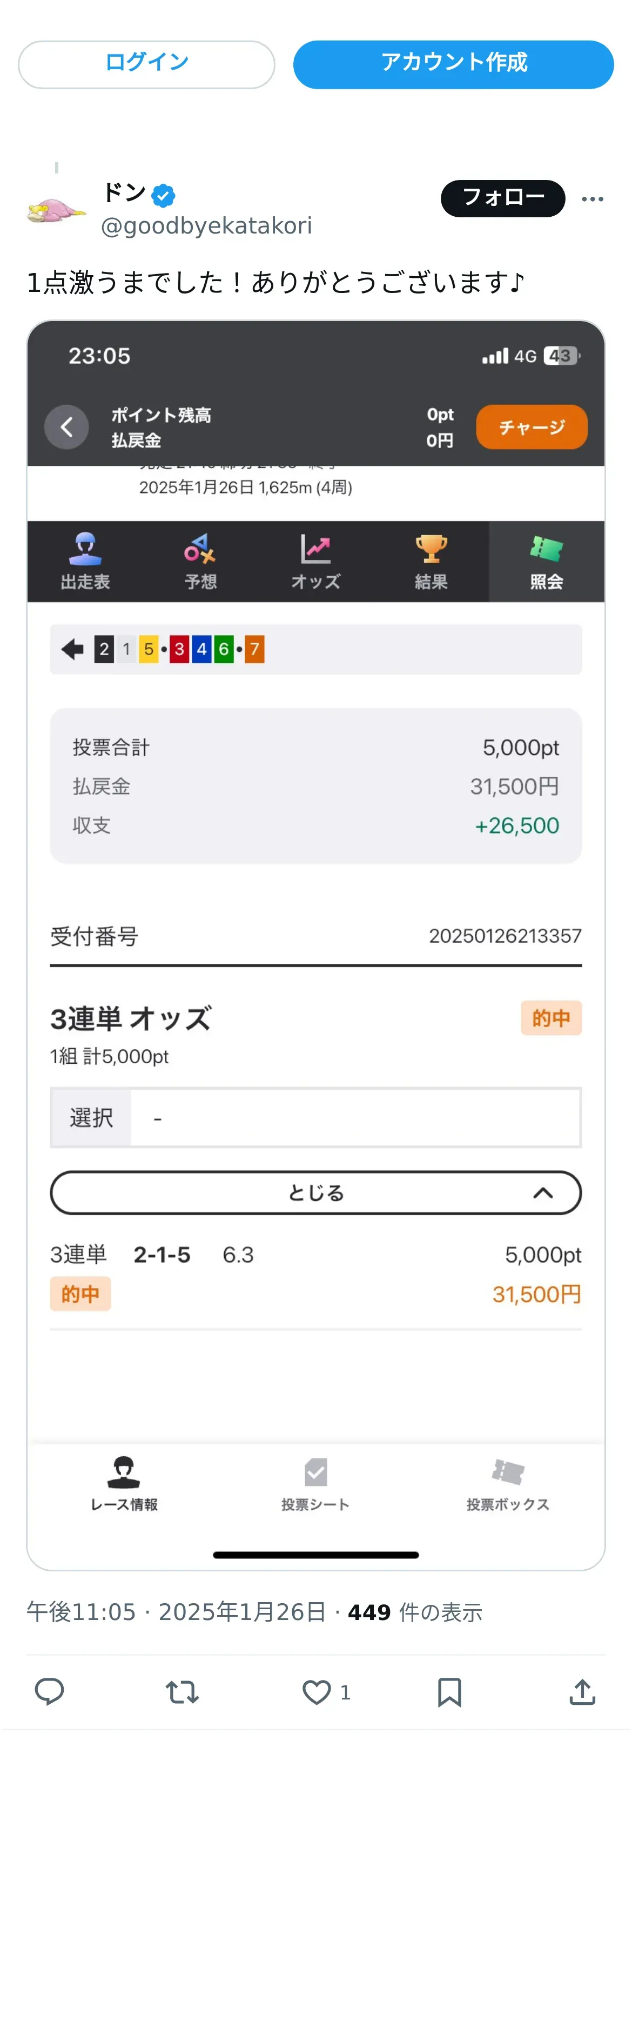Viewport: 632px width, 2040px height.
Task: Like the post with heart icon
Action: coord(317,1691)
